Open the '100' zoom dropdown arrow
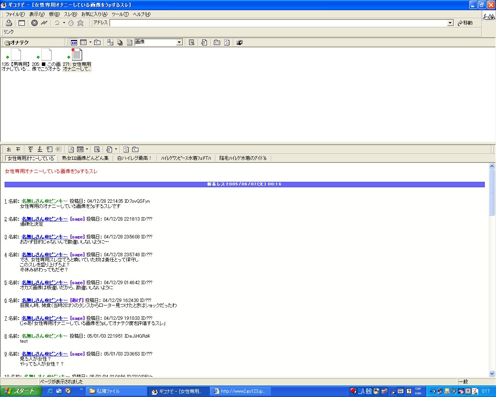 click(x=87, y=149)
